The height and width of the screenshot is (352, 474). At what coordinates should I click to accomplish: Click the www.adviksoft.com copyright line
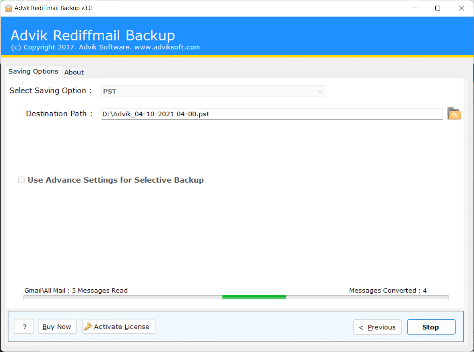(106, 47)
